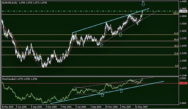Select the up arrow object near the 38.2 level
The image size is (188, 109).
pos(101,45)
